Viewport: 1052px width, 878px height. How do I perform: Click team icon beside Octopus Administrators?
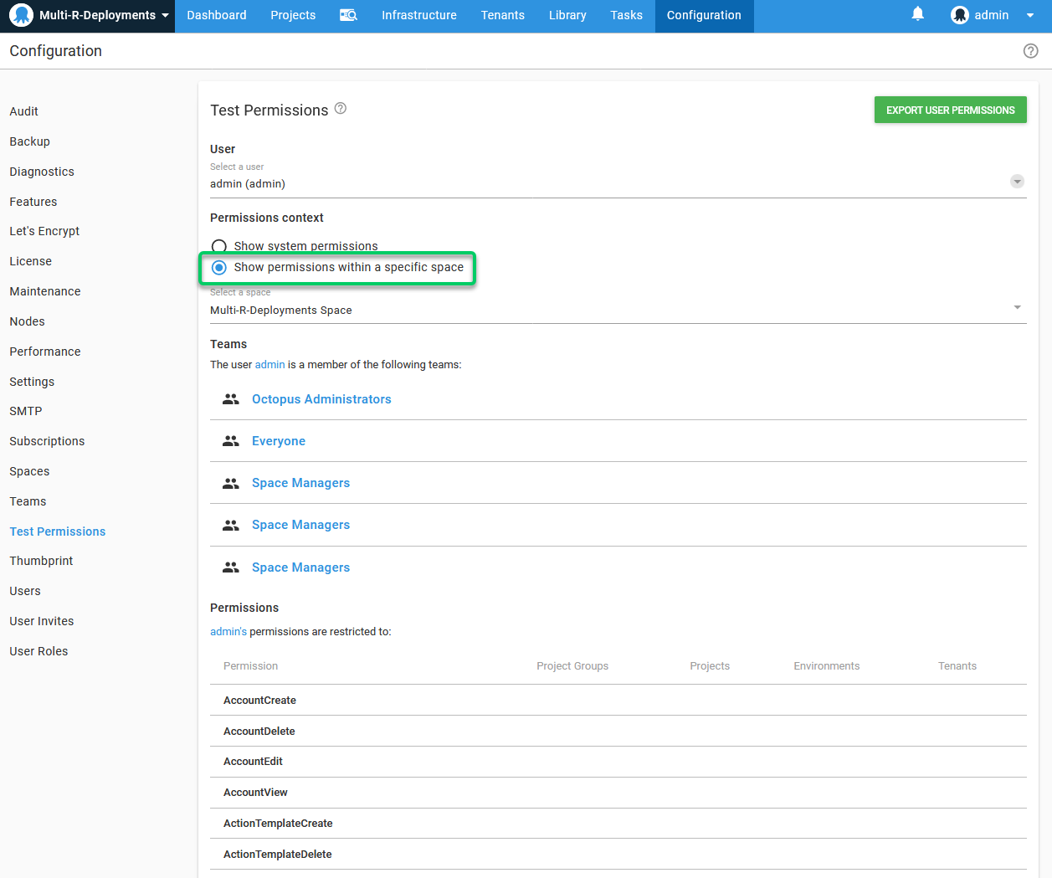231,399
